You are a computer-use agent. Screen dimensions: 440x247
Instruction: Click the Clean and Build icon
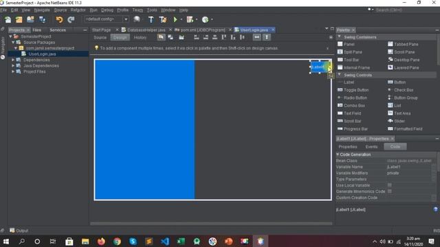(x=163, y=20)
